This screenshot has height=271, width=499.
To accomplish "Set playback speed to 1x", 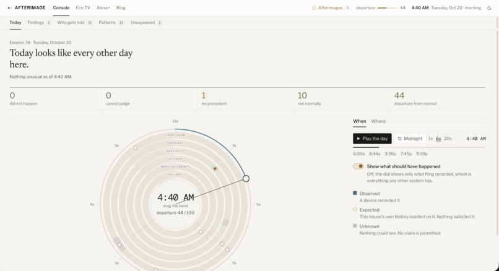I will (x=430, y=139).
